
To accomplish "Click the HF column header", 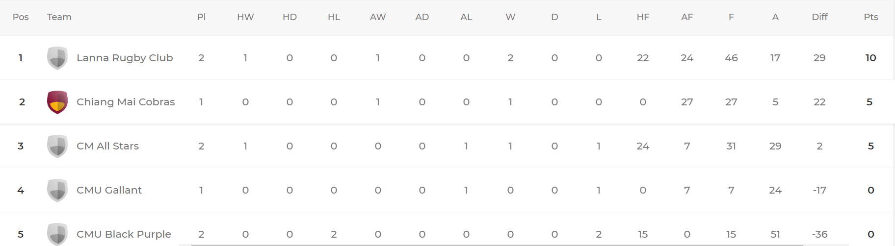I will pyautogui.click(x=643, y=17).
